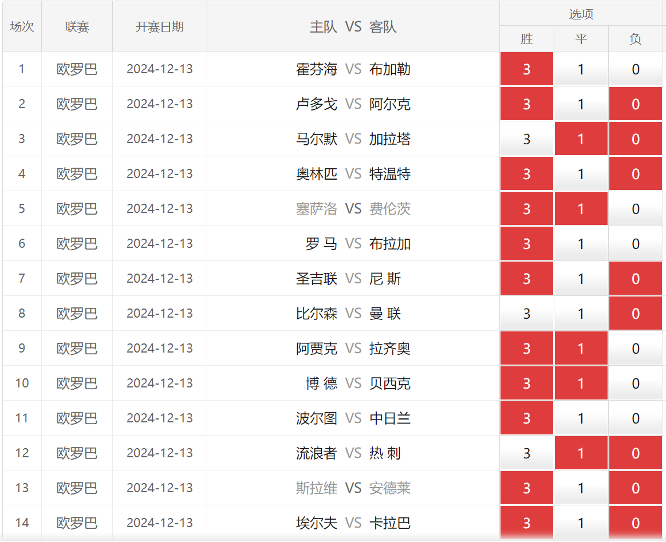The image size is (666, 542).
Task: Toggle win (3) for 波尔图 VS 中日兰
Action: tap(527, 418)
